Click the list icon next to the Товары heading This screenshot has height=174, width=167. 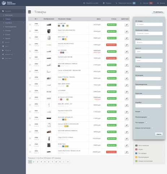30,12
